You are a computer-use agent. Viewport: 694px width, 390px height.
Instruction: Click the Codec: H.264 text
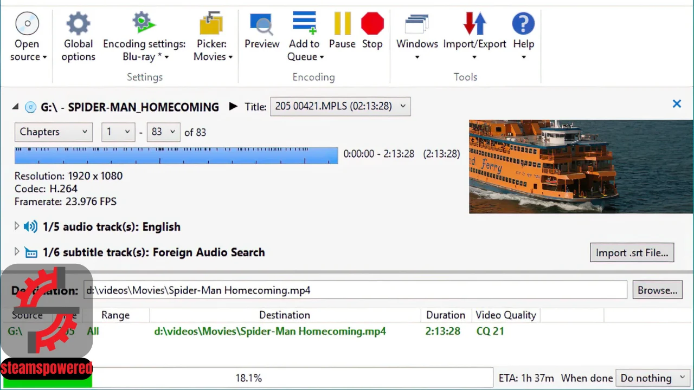46,188
